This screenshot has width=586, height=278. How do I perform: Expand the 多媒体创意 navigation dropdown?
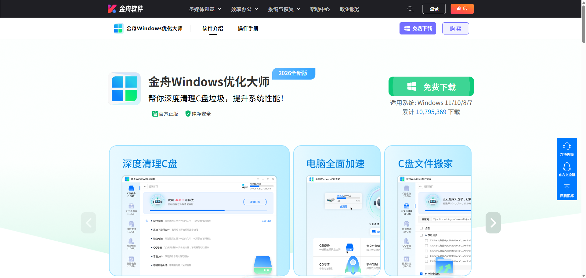pos(205,9)
